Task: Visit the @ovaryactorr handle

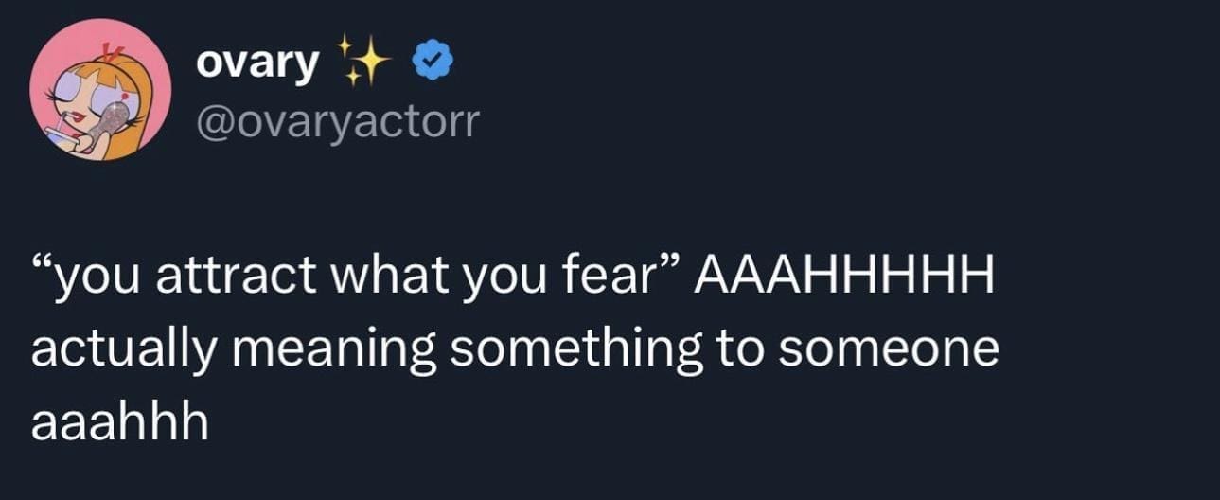Action: click(x=337, y=120)
